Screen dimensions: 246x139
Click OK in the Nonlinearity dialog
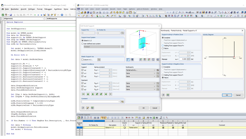(x=227, y=95)
